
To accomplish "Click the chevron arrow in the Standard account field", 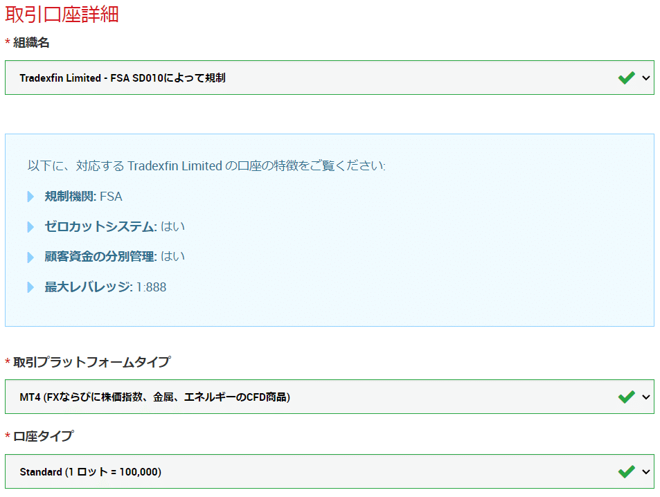I will 645,472.
